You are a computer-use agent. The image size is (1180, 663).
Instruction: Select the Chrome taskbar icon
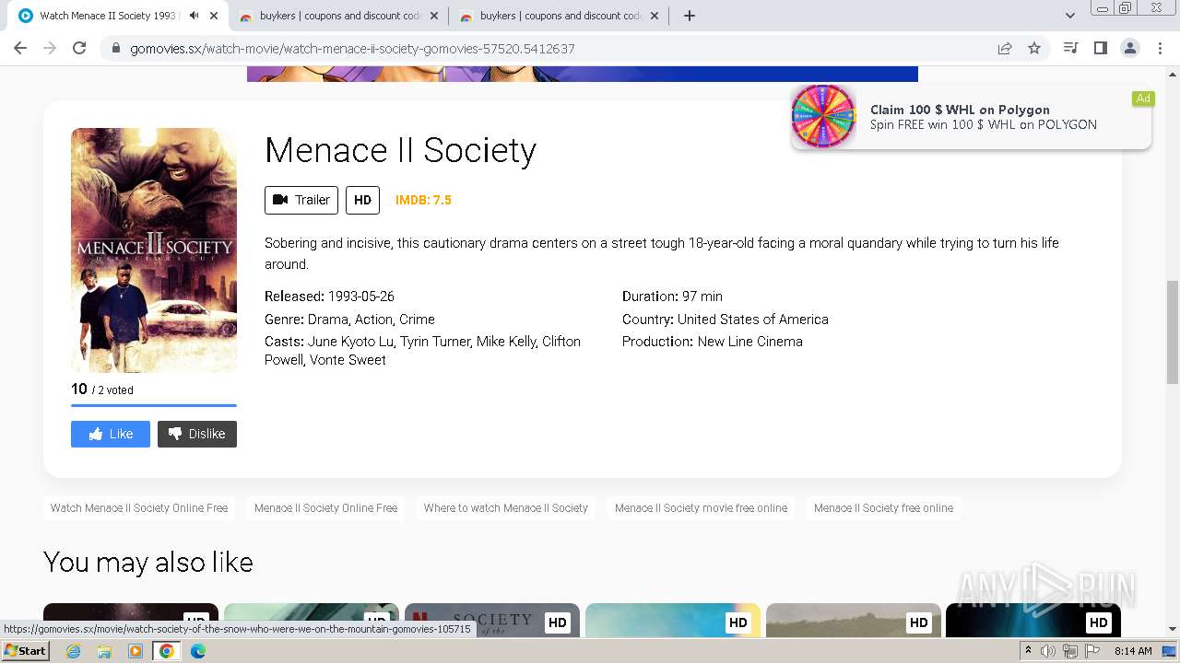coord(167,651)
